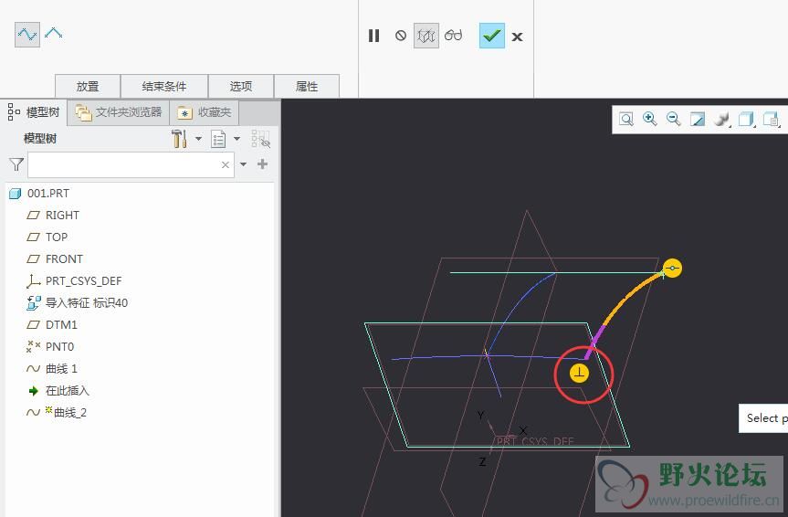Image resolution: width=788 pixels, height=517 pixels.
Task: Clear the model tree search field
Action: pyautogui.click(x=226, y=164)
